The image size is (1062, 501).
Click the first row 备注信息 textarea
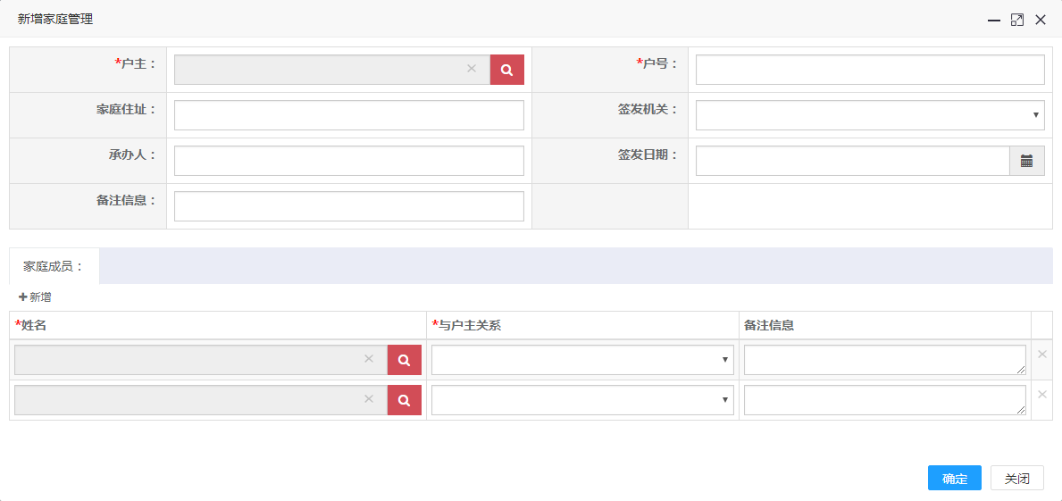[883, 360]
